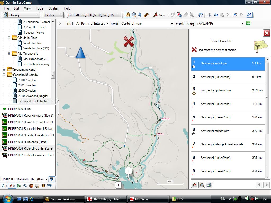Image resolution: width=271 pixels, height=203 pixels.
Task: Open the Utilities menu
Action: pos(53,8)
